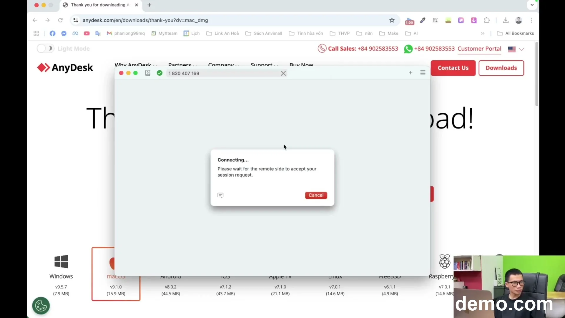Show more hidden bookmarks chevron
Screen dimensions: 565x318
point(483,34)
